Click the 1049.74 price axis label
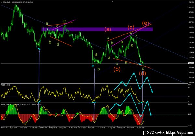The image size is (195, 136). pyautogui.click(x=191, y=73)
